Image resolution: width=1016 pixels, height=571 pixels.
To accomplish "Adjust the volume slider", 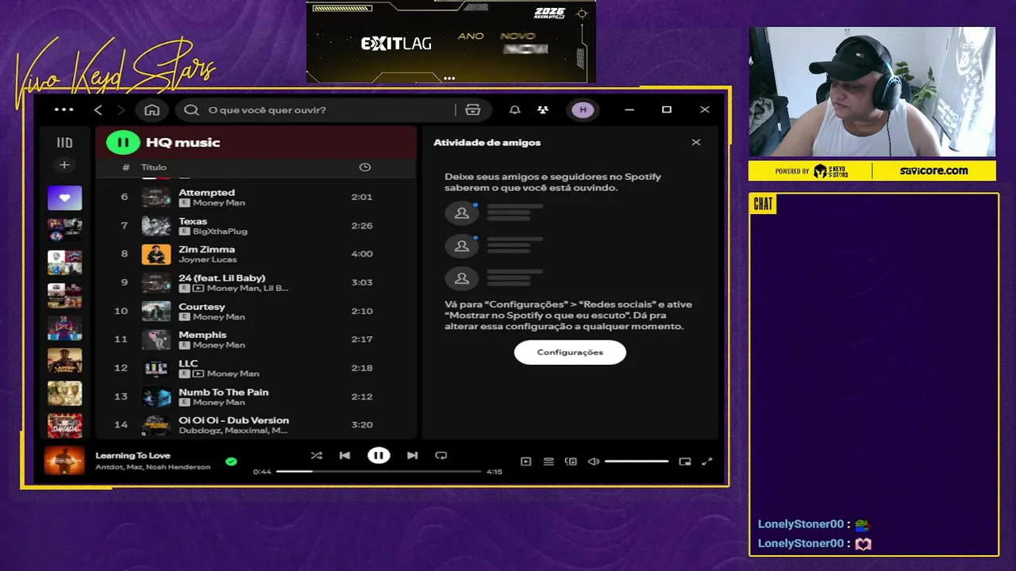I will [x=637, y=462].
